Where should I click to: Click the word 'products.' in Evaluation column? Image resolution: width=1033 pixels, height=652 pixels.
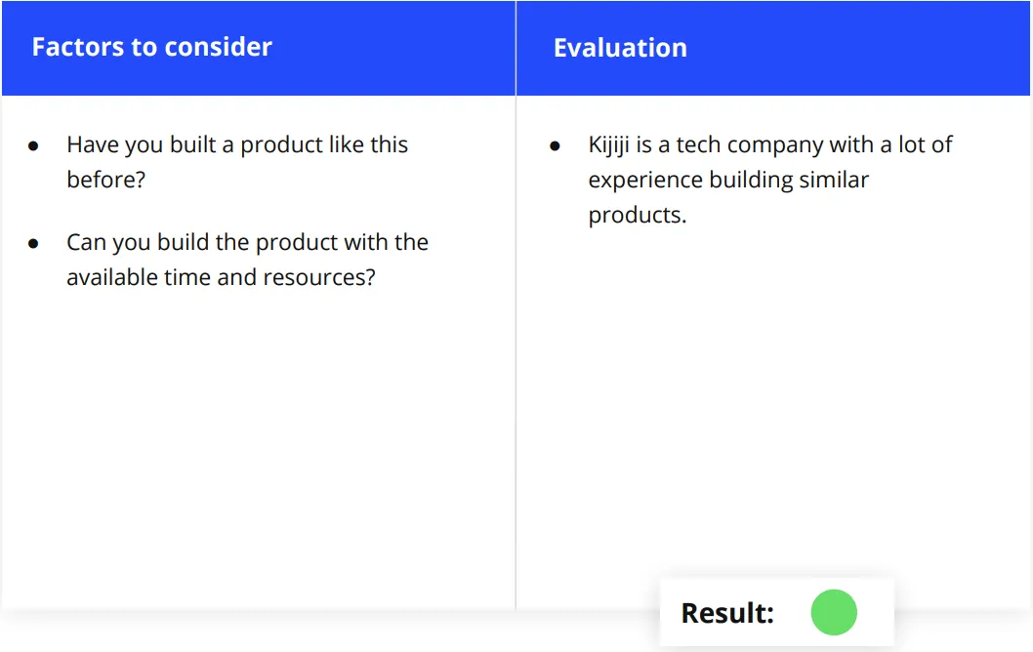click(637, 215)
